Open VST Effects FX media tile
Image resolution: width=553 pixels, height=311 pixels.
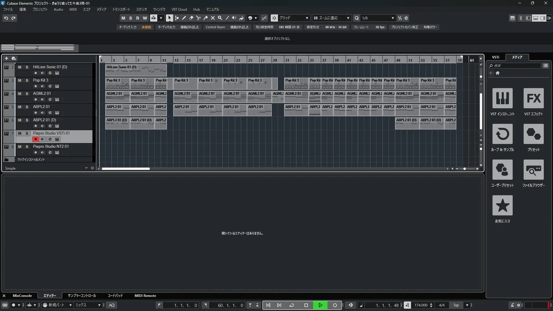(x=533, y=98)
